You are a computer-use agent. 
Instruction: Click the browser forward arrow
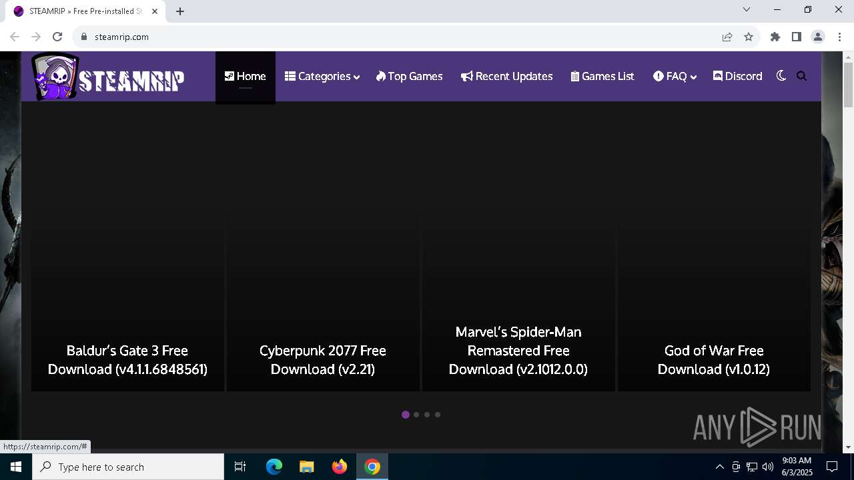click(x=36, y=37)
